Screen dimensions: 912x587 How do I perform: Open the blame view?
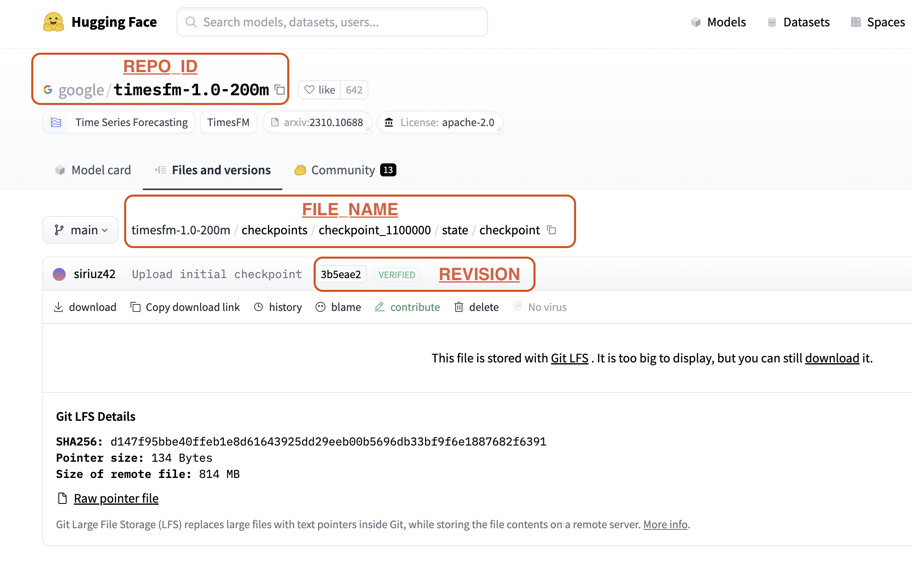(x=338, y=307)
